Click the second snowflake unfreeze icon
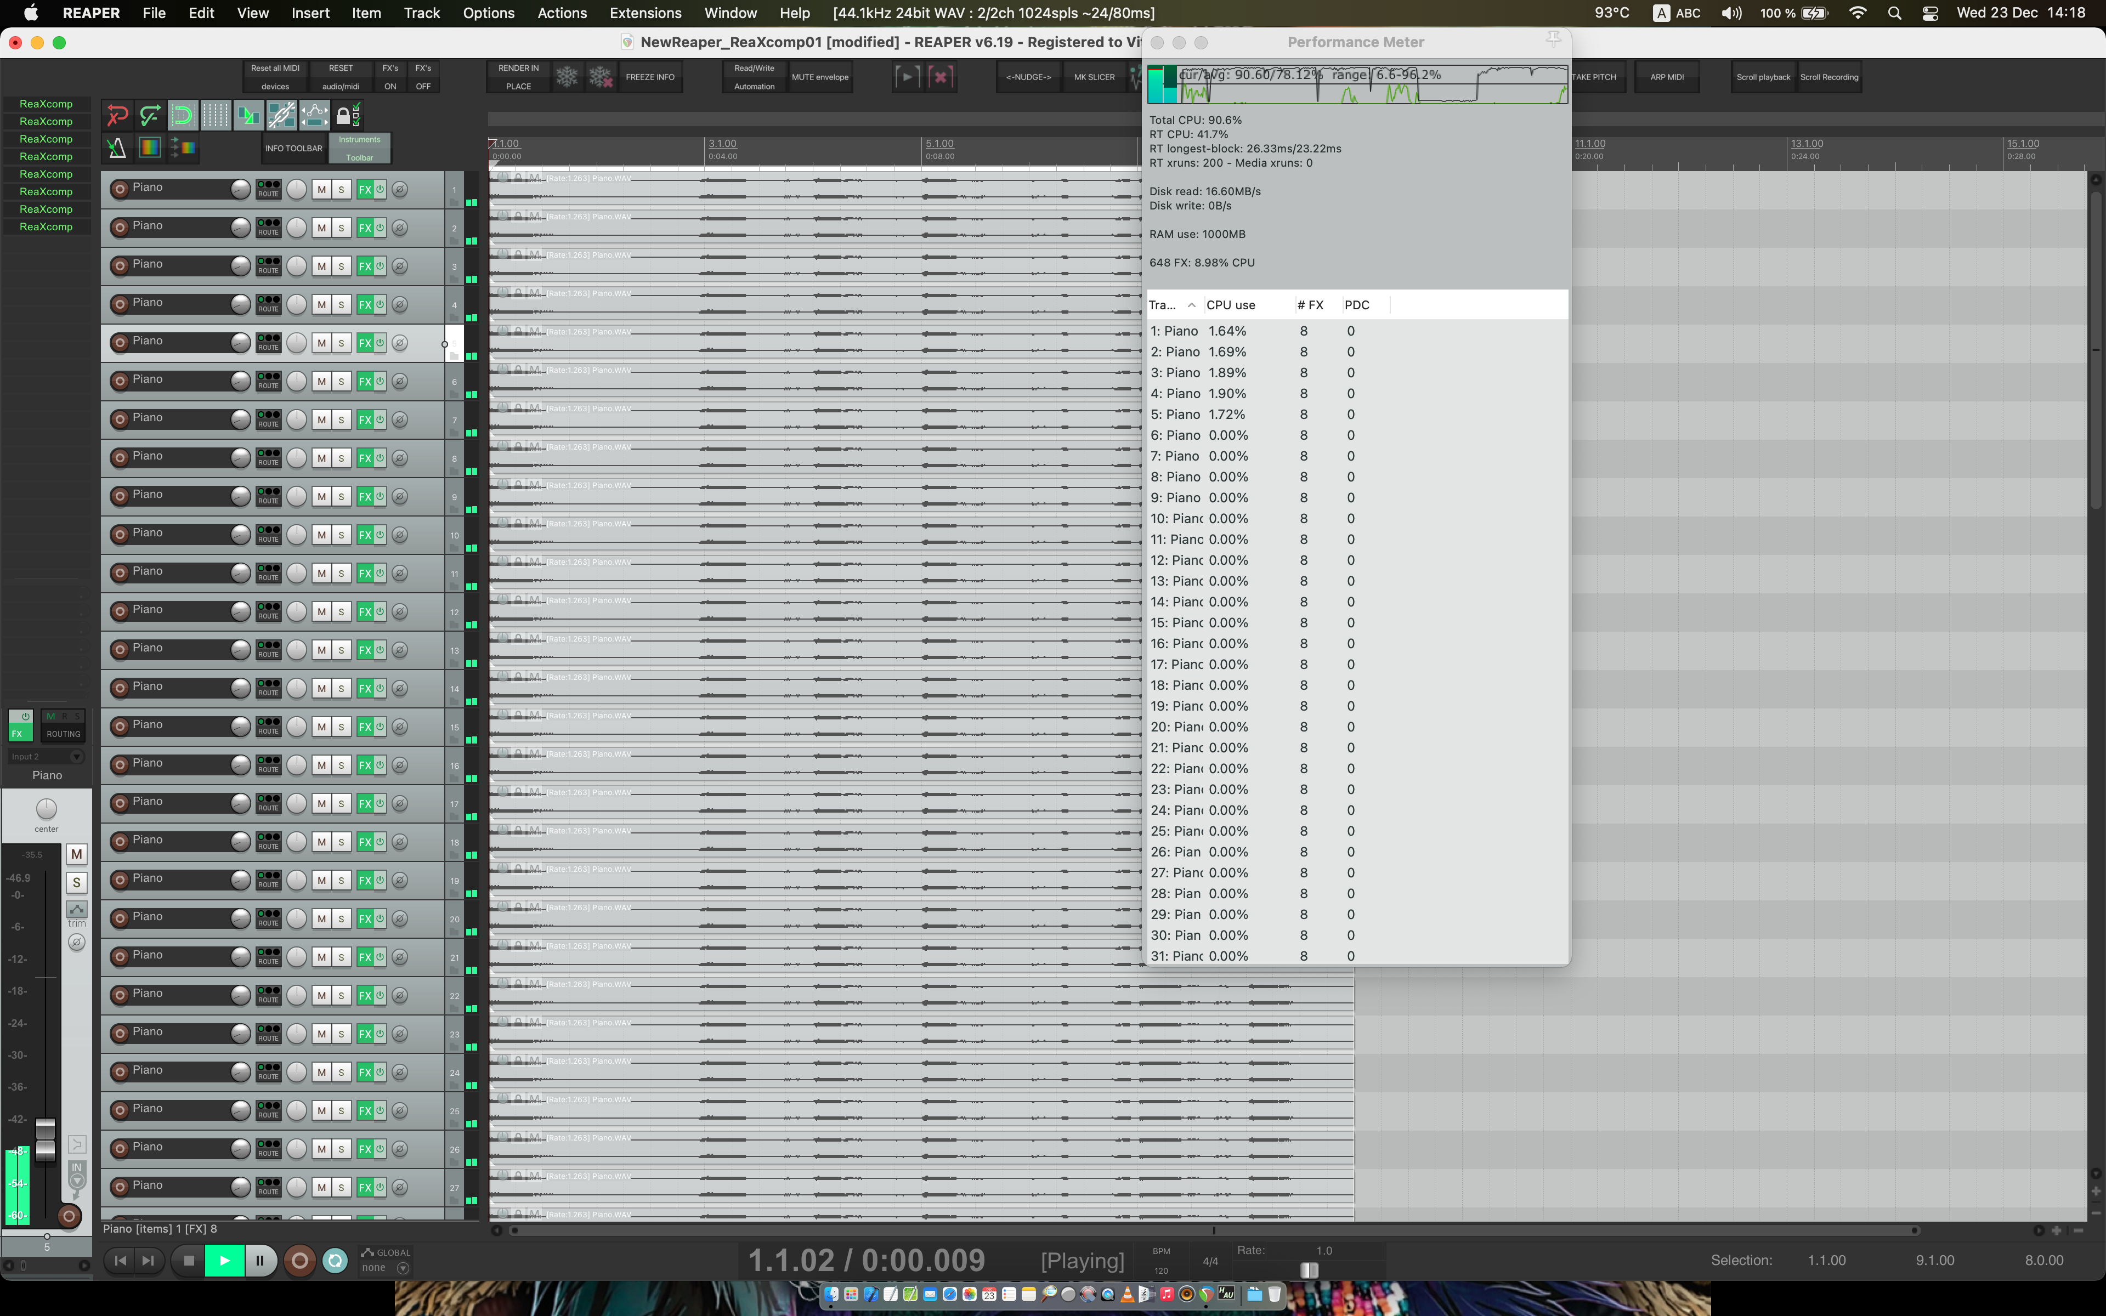 [601, 77]
